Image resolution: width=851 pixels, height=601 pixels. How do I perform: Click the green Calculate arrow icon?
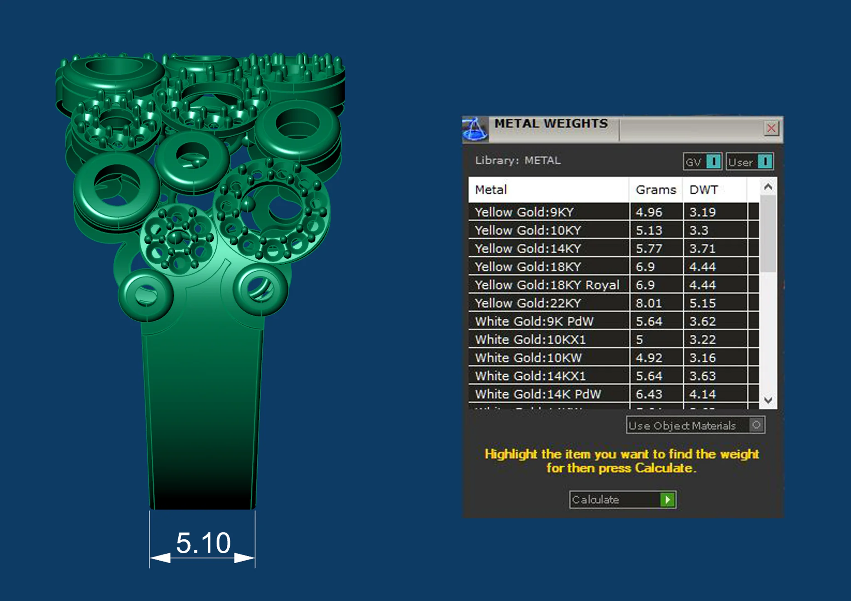[x=668, y=500]
